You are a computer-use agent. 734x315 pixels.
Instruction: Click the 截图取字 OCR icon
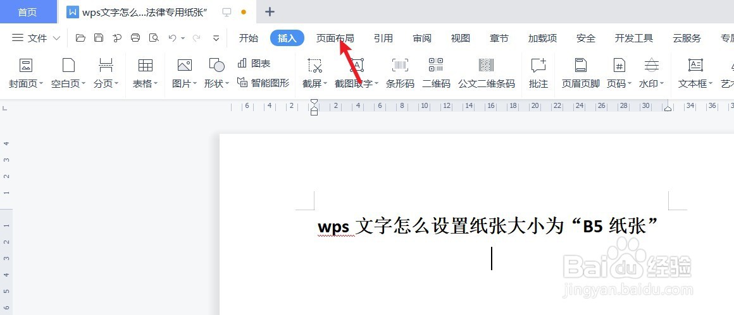coord(357,65)
